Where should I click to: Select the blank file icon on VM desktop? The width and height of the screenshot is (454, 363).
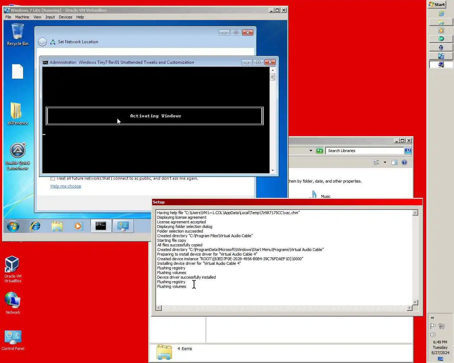coord(17,71)
